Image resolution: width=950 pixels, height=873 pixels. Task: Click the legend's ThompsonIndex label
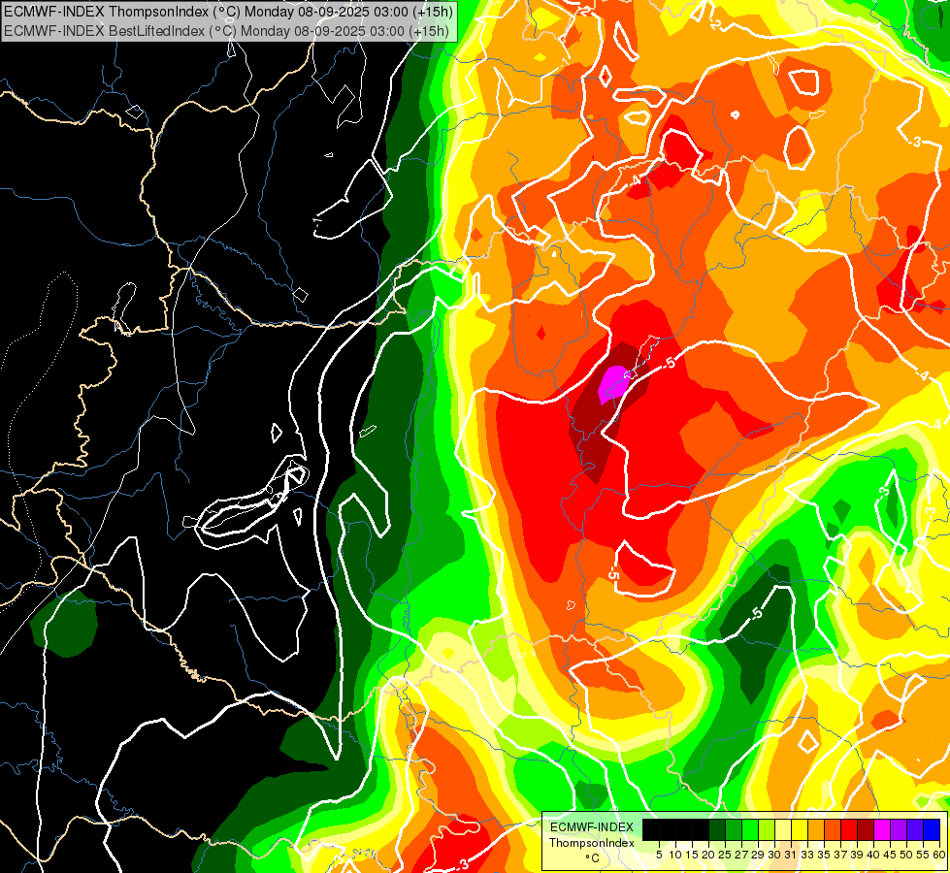click(x=592, y=843)
